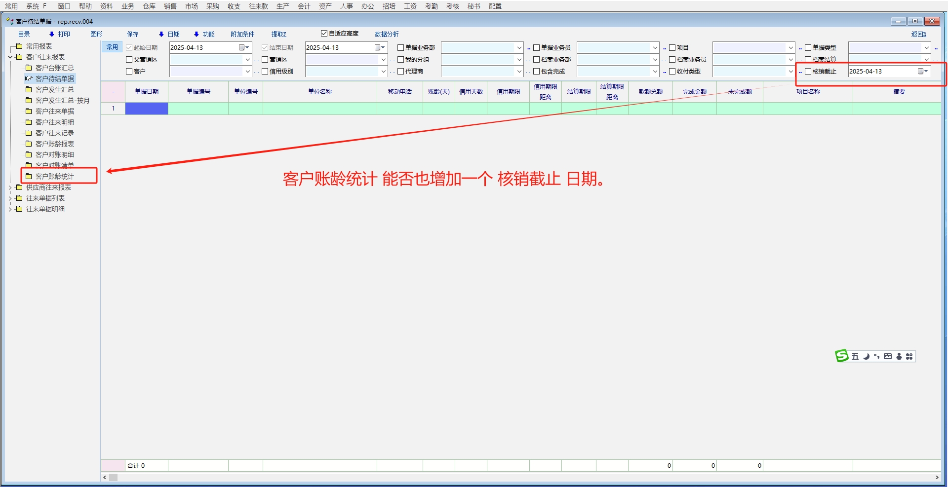Viewport: 948px width, 487px height.
Task: Switch to the 常用 filter tab
Action: (112, 47)
